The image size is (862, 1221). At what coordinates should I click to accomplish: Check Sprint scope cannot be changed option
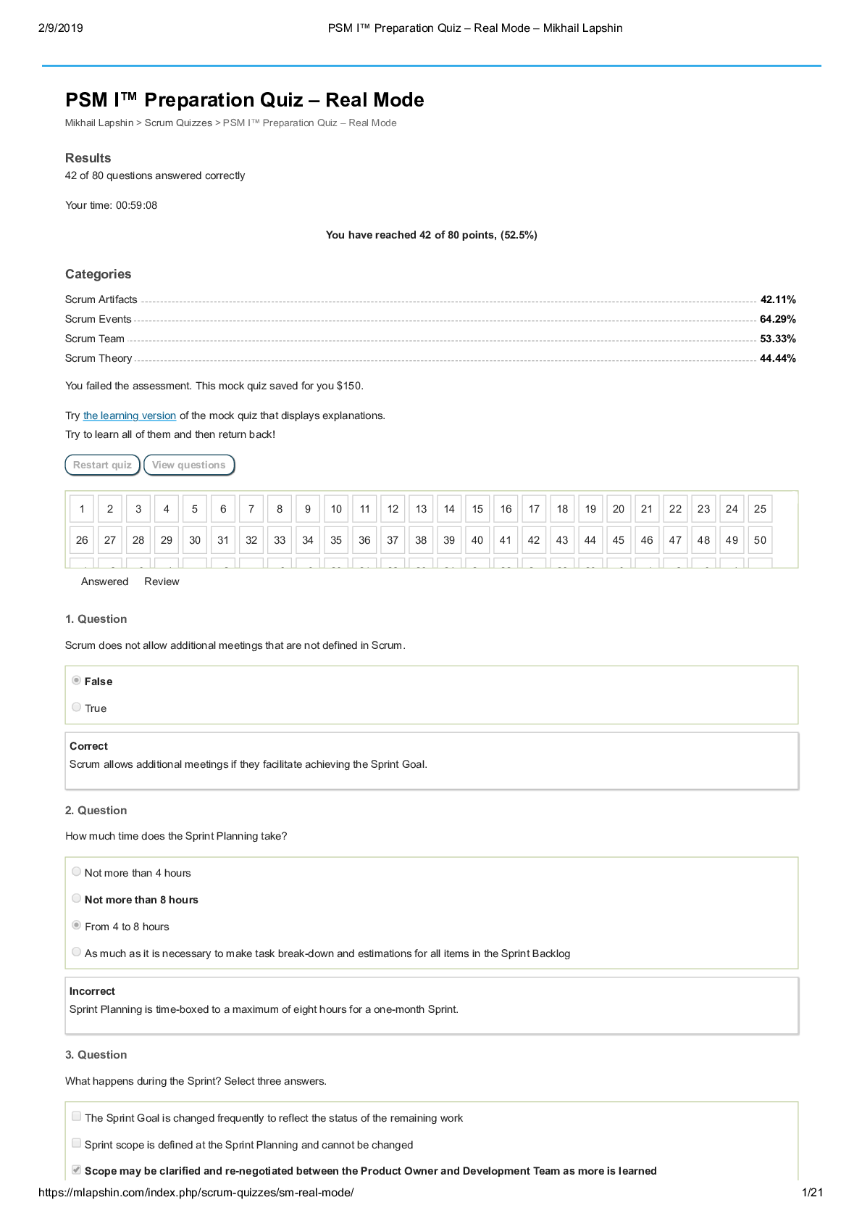coord(77,1144)
